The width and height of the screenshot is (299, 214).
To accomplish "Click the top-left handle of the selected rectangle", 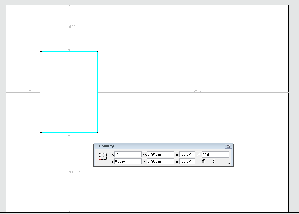I will (x=41, y=52).
